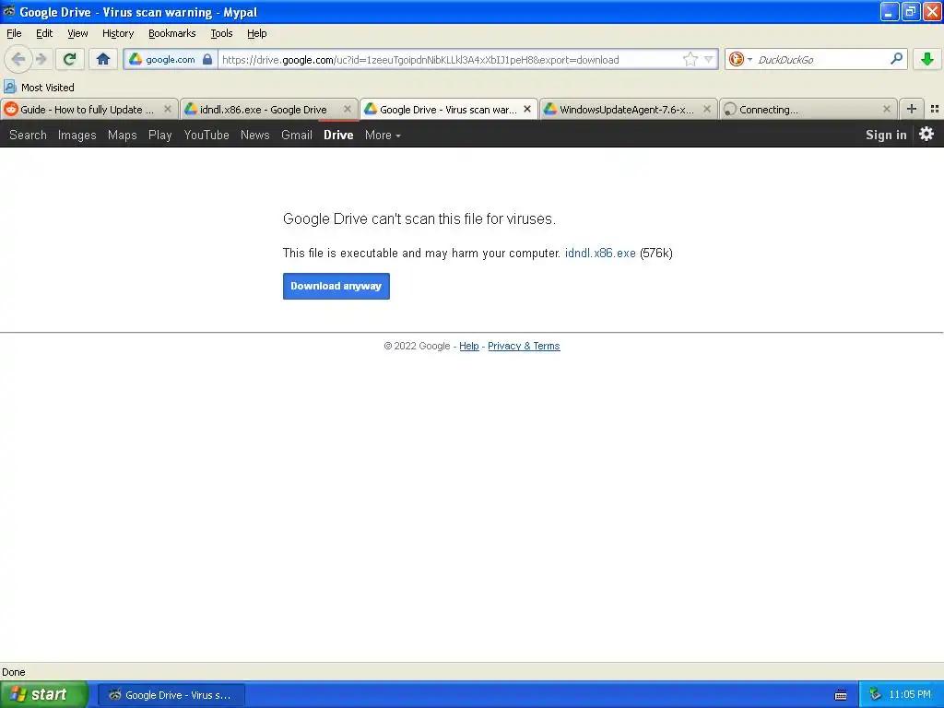Click the Google Drive taskbar window button
The height and width of the screenshot is (708, 944).
[x=171, y=695]
